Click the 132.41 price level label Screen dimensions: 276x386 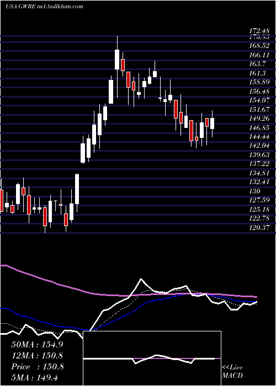259,182
